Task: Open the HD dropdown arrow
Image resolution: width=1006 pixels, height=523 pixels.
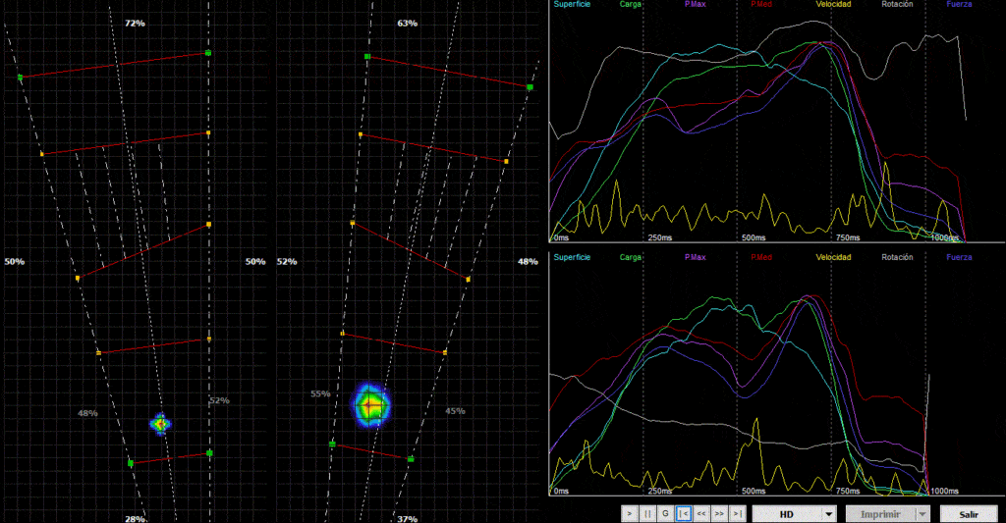Action: point(829,513)
